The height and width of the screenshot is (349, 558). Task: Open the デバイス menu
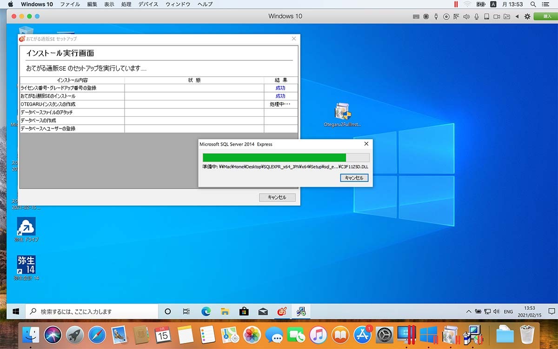click(148, 4)
